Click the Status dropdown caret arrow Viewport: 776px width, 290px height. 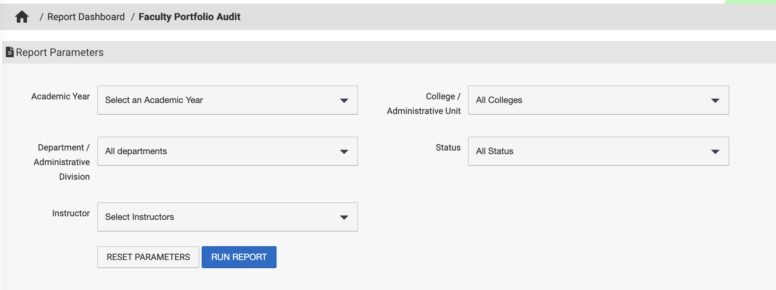715,152
